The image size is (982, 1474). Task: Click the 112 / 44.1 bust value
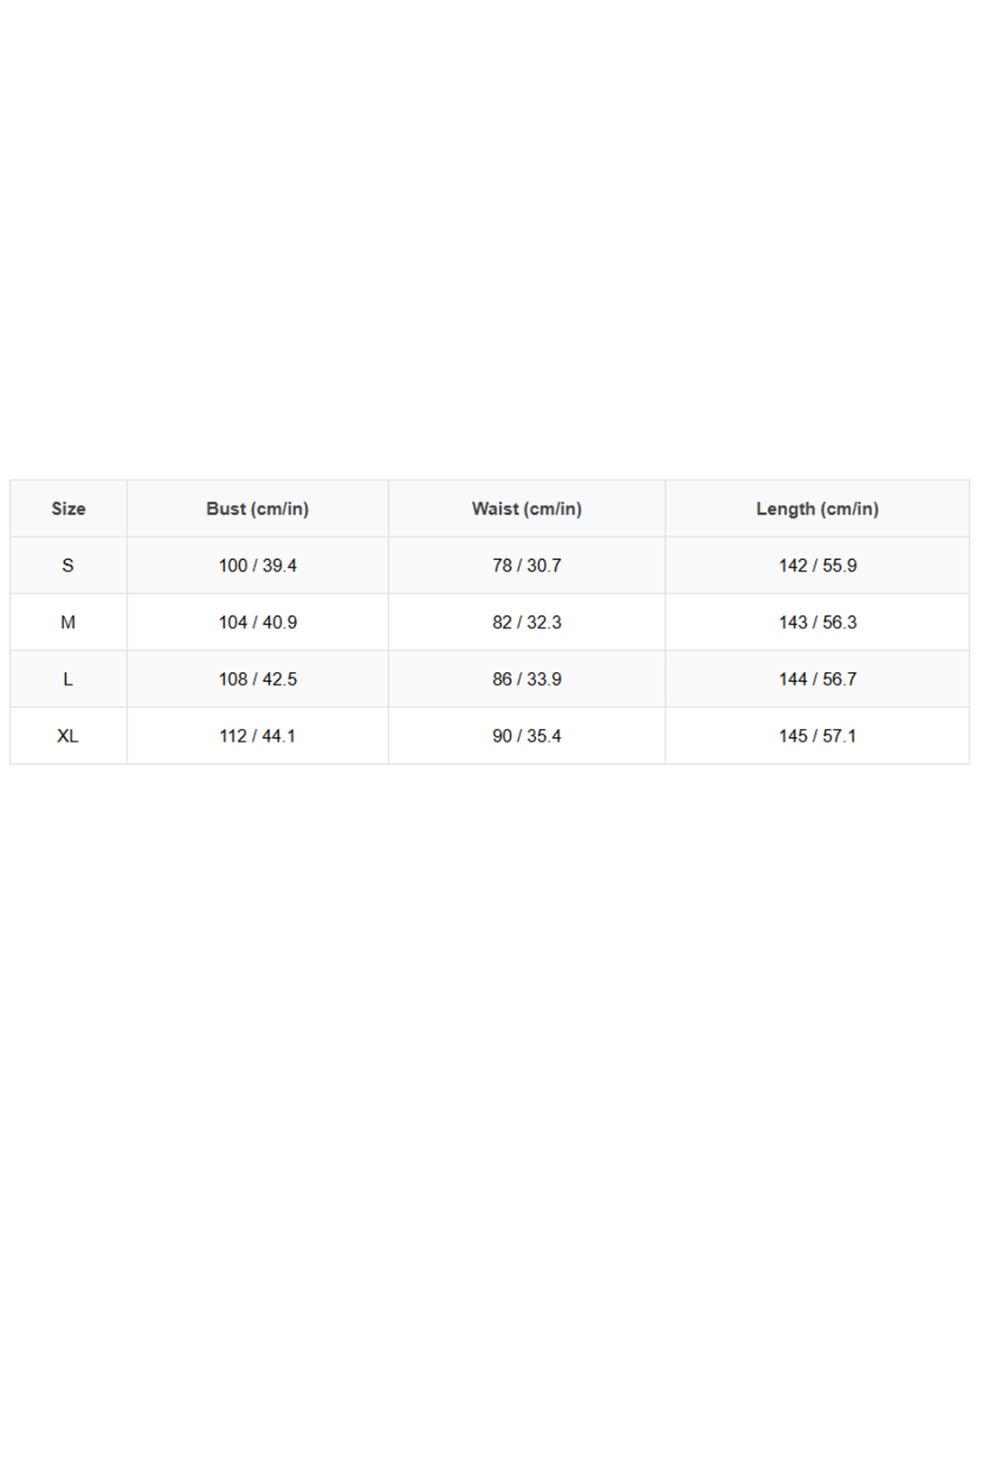tap(258, 736)
